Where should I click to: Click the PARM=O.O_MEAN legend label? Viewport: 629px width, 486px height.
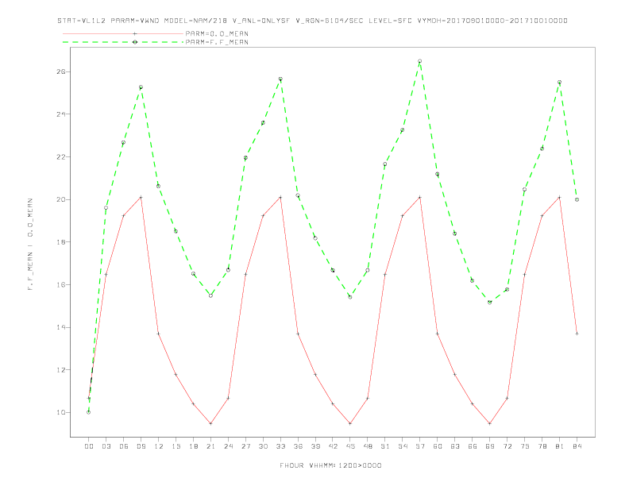217,33
